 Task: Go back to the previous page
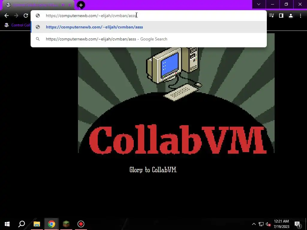(7, 16)
